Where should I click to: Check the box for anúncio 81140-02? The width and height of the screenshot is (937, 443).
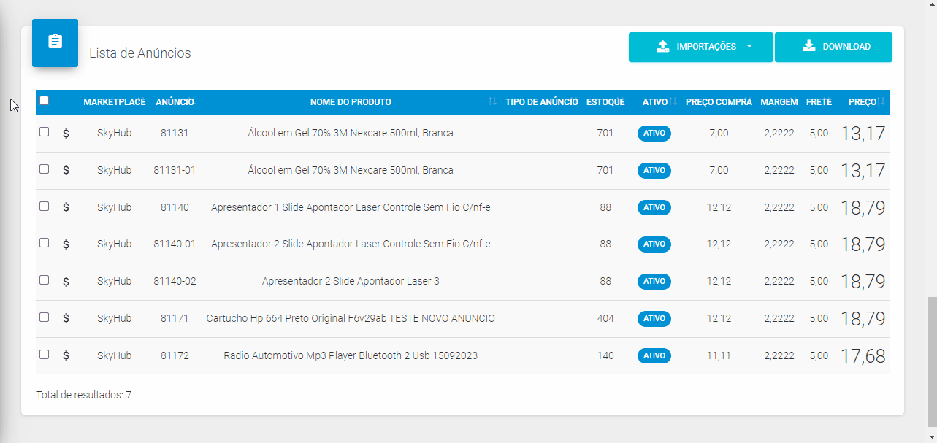[44, 280]
